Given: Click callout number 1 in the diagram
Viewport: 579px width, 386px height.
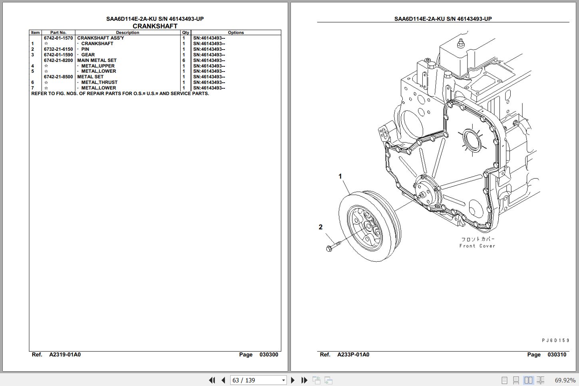Looking at the screenshot, I should click(x=340, y=176).
